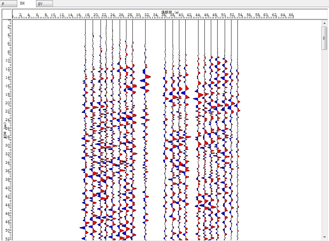Click the 20 mark on the offset ruler
Viewport: 329px width, 241px height.
[96, 15]
